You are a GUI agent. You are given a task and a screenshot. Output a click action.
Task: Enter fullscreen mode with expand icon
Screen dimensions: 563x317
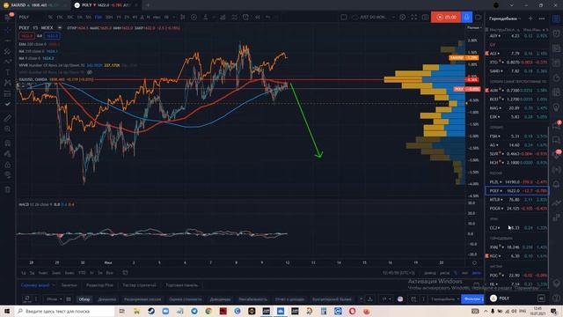point(414,18)
